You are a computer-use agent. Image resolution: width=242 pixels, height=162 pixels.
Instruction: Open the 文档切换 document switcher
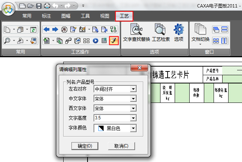click(200, 34)
